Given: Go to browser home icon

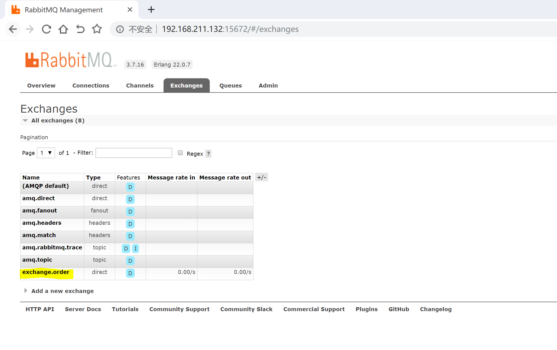Looking at the screenshot, I should (x=63, y=29).
